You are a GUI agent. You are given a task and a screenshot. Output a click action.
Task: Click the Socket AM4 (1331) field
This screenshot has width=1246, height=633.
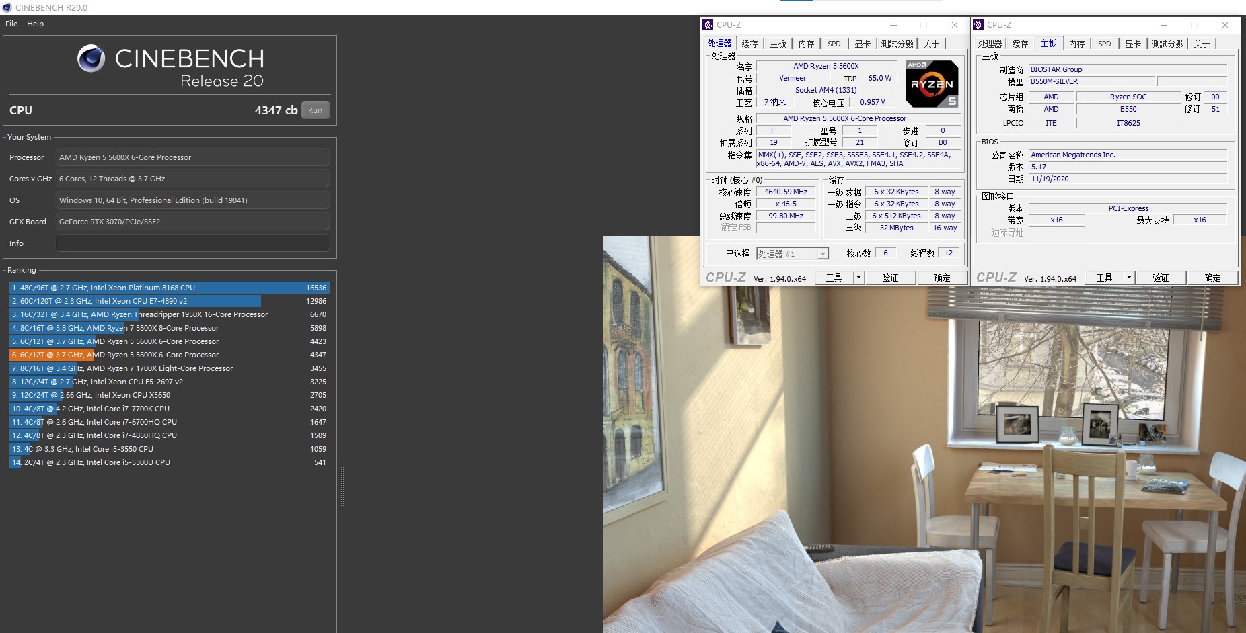point(826,90)
